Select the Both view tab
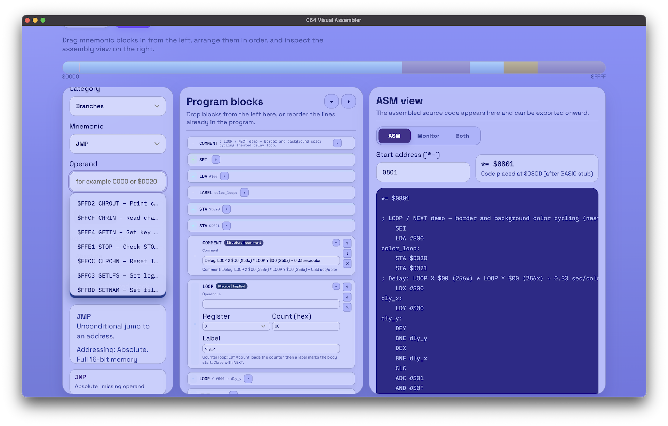668x426 pixels. click(x=462, y=136)
